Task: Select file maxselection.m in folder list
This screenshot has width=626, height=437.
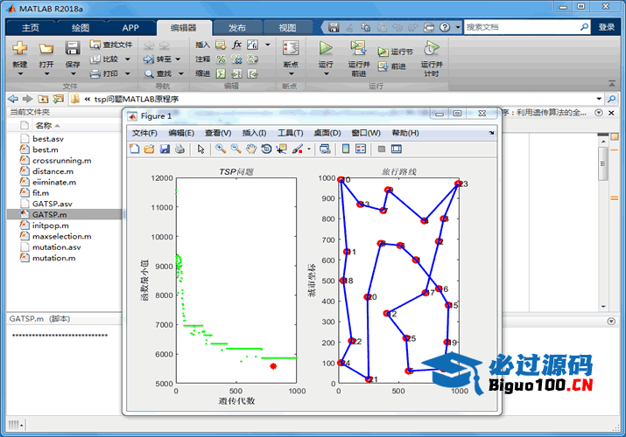Action: tap(64, 236)
